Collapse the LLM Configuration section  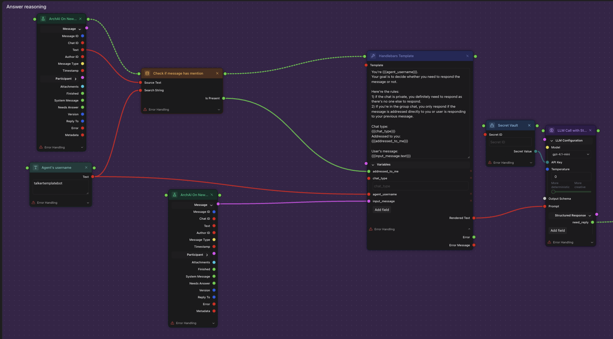pos(551,141)
